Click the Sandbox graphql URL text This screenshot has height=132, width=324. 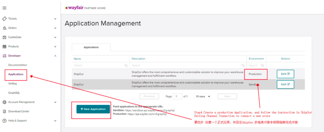click(x=149, y=110)
